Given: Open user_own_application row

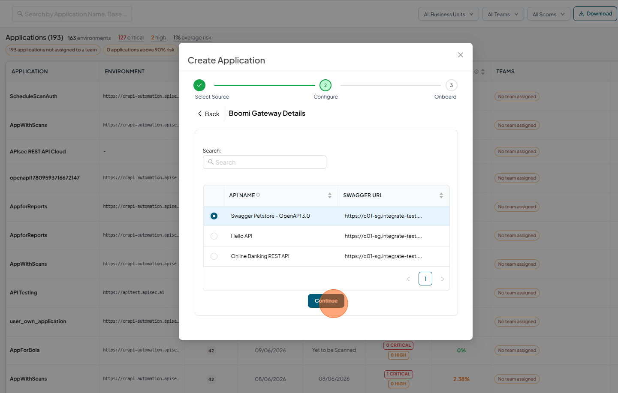Looking at the screenshot, I should click(38, 321).
